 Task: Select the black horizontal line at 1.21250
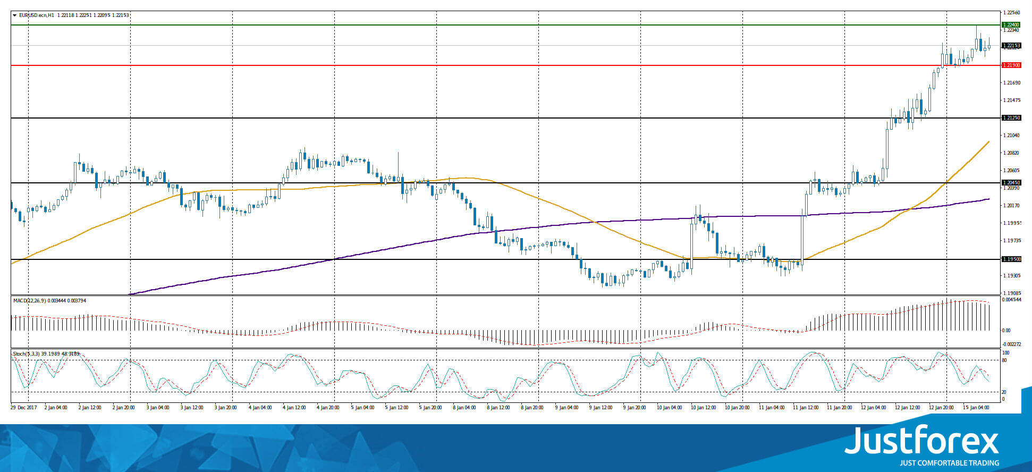(x=505, y=118)
